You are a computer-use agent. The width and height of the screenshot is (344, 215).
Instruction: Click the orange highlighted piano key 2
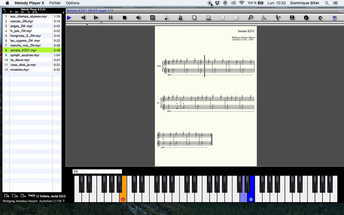point(124,189)
